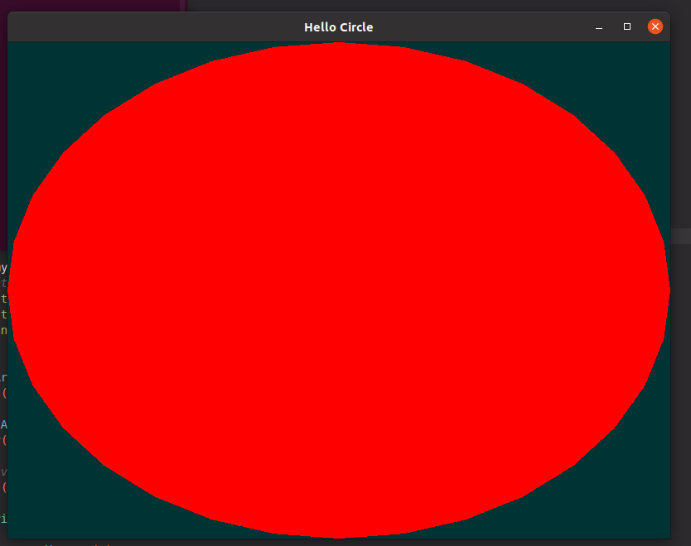
Task: Close the Hello Circle window
Action: (x=655, y=26)
